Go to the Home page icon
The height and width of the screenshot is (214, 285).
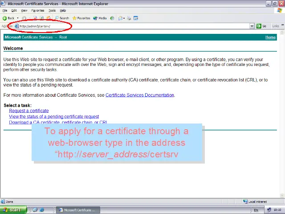pyautogui.click(x=49, y=18)
